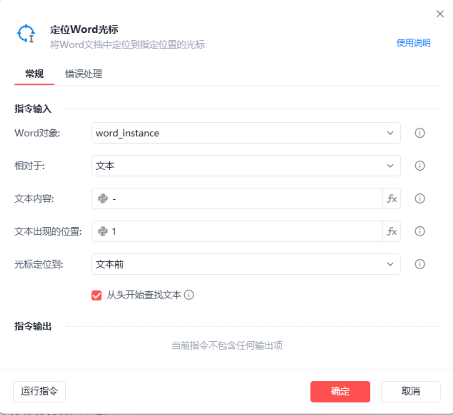The image size is (453, 415).
Task: Click the fx expression icon in 文本内容
Action: [392, 199]
